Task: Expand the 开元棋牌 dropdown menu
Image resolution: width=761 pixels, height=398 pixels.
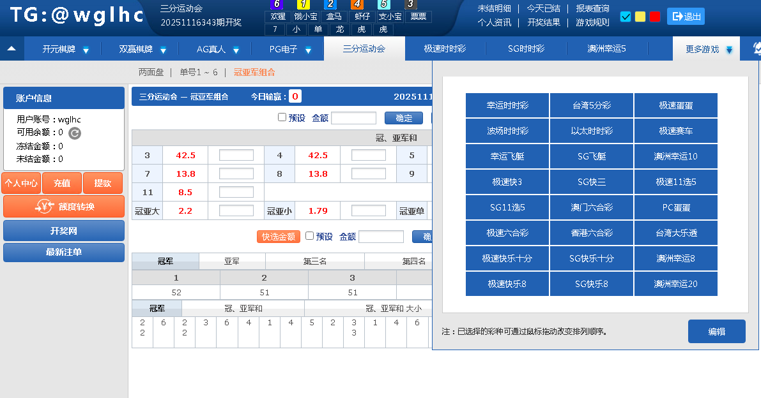Action: click(86, 50)
